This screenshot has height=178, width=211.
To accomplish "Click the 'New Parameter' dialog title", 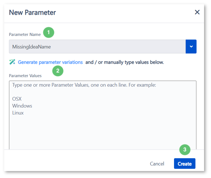I will (x=33, y=13).
